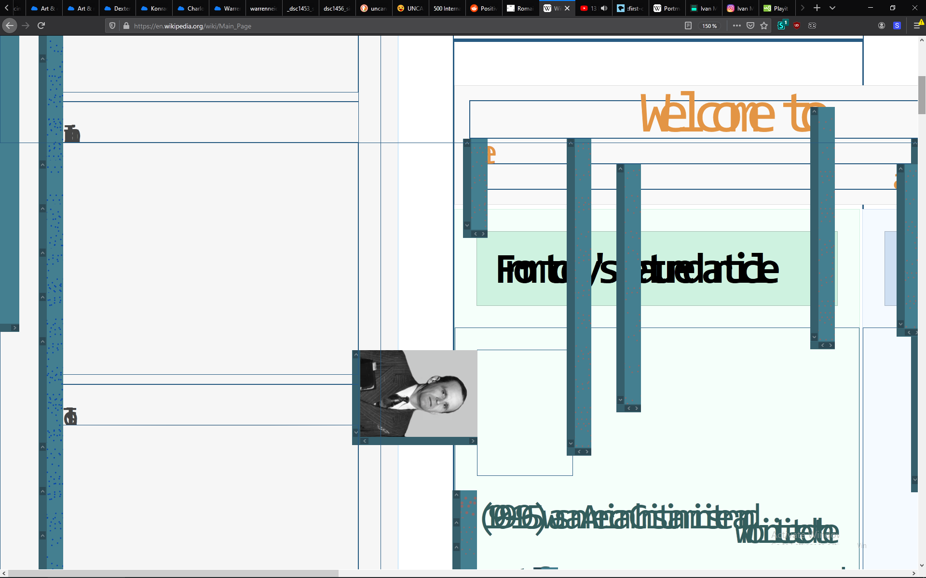
Task: Mute the YouTube tab's audio
Action: click(605, 8)
